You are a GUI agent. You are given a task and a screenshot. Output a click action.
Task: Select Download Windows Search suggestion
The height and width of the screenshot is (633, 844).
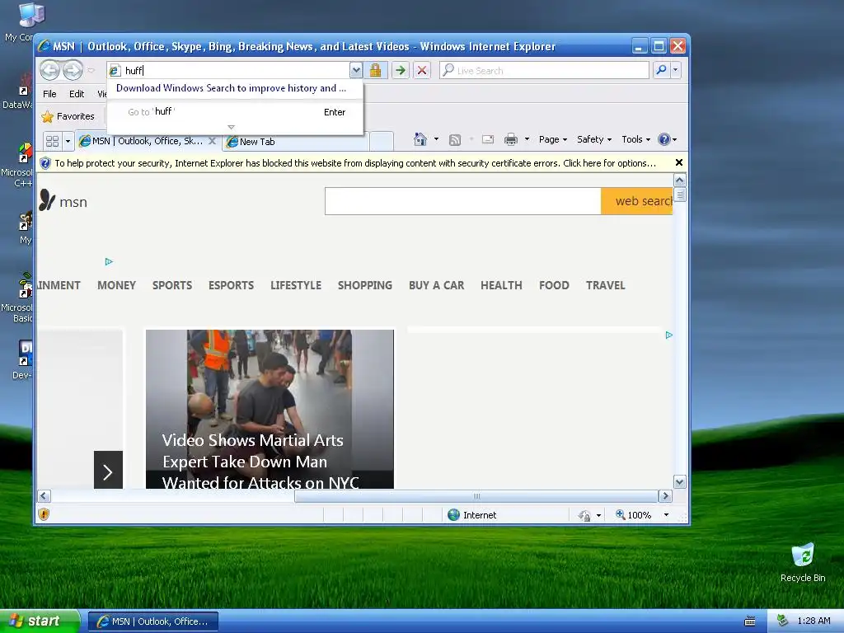click(231, 88)
